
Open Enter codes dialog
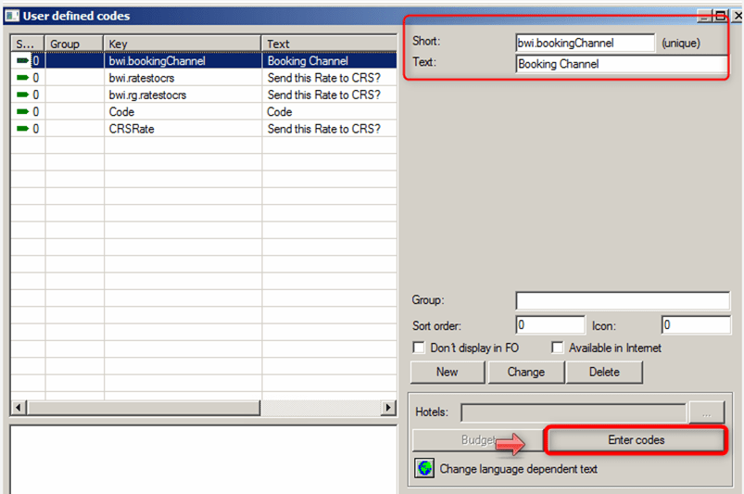(x=636, y=440)
